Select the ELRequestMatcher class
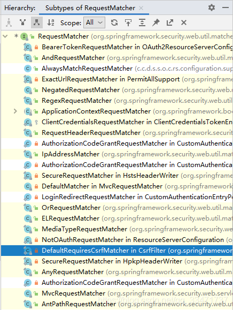Image resolution: width=233 pixels, height=310 pixels. pos(117,218)
